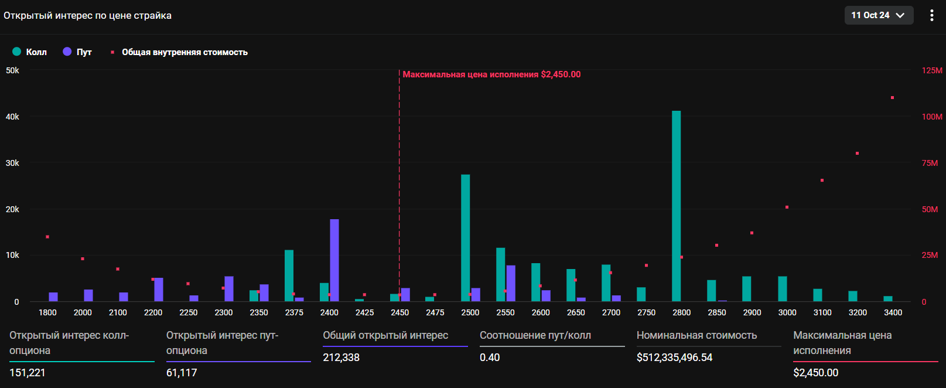The width and height of the screenshot is (946, 388).
Task: Click the tallest call bar at 2800
Action: (676, 205)
